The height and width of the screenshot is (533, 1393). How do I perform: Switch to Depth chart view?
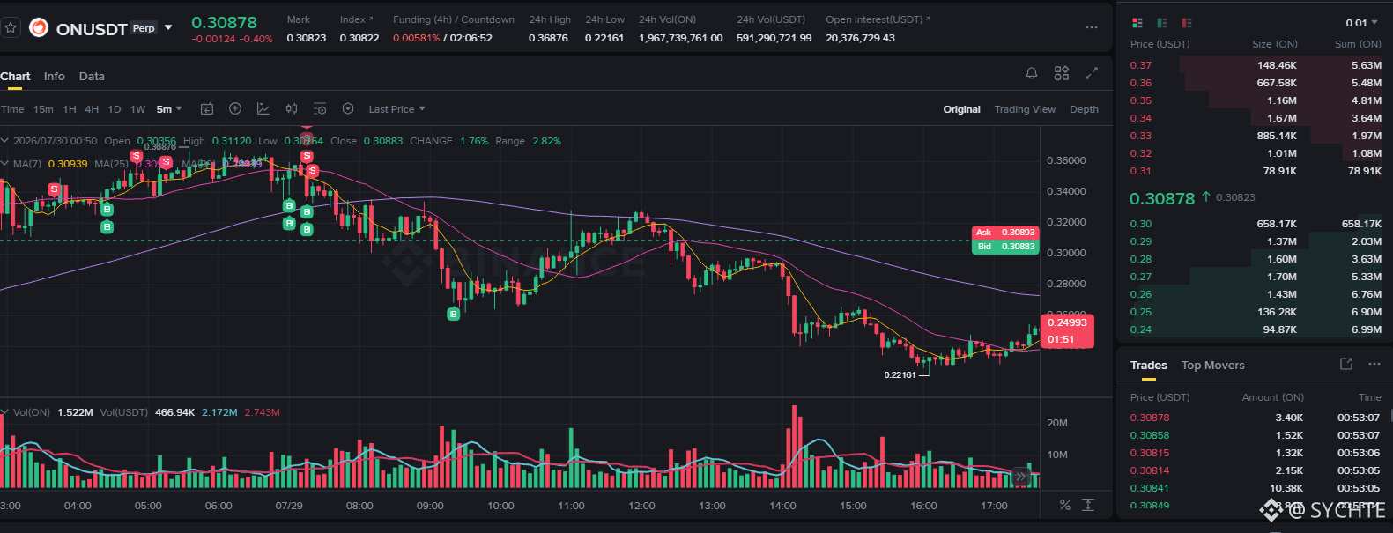pos(1084,109)
